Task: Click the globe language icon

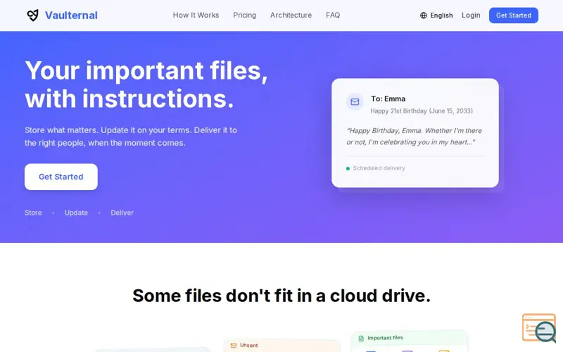Action: (x=424, y=15)
